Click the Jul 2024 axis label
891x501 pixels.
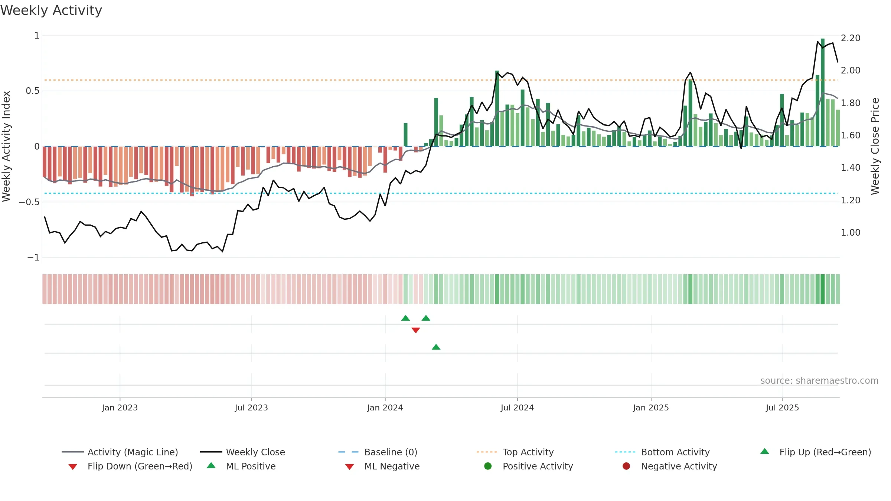tap(517, 407)
